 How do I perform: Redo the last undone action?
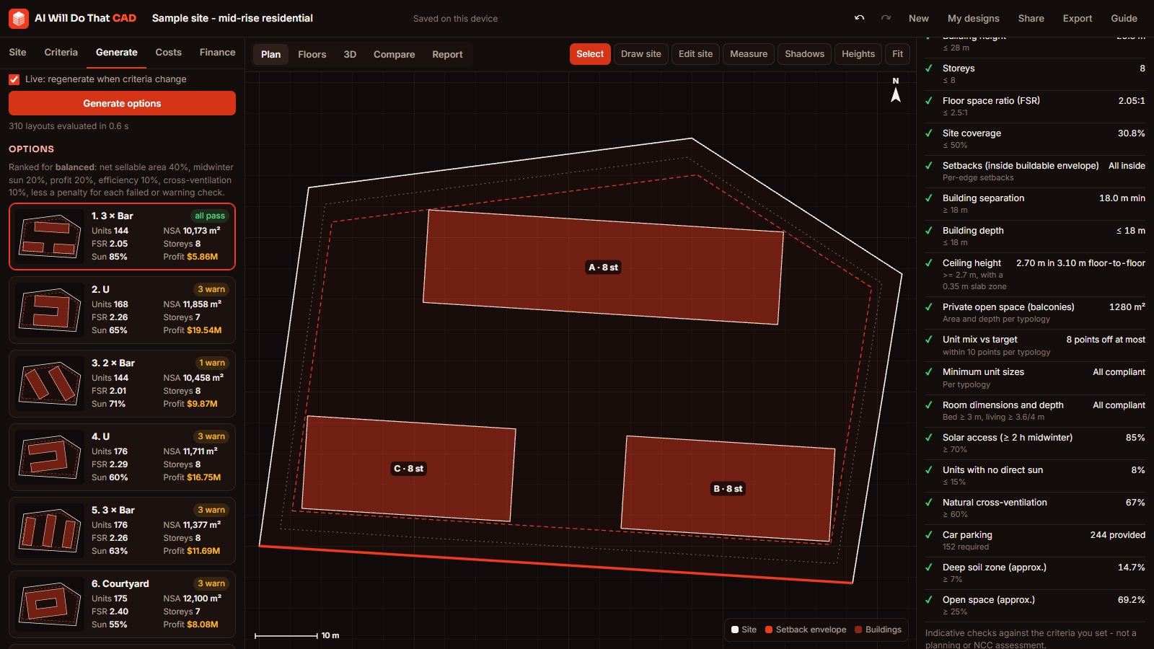(886, 18)
